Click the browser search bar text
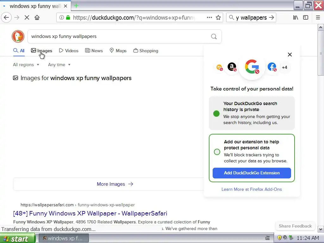Screen dimensions: 324x243 point(251,18)
